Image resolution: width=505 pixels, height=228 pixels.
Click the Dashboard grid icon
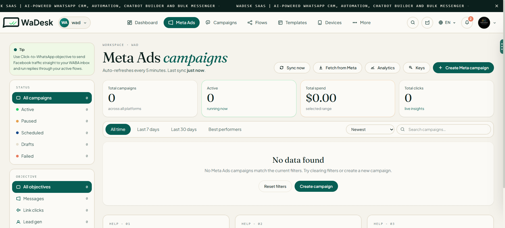tap(129, 23)
